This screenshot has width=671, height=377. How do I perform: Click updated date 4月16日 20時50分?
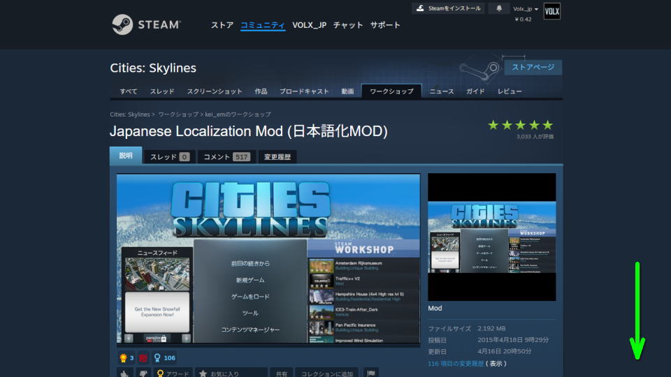point(505,351)
